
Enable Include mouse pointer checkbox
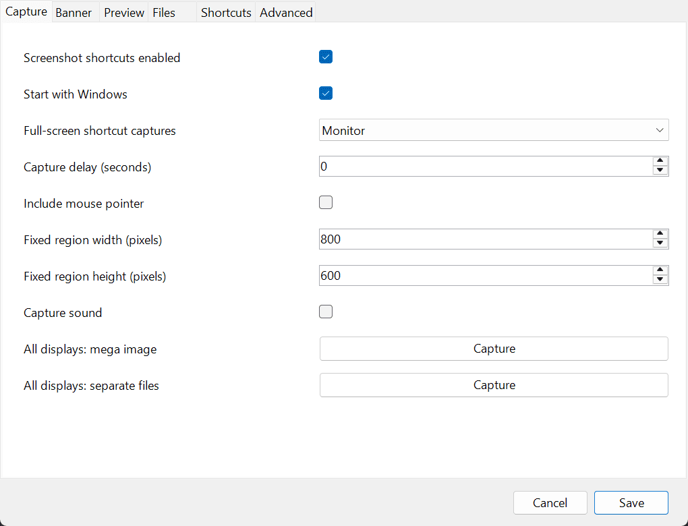click(x=326, y=203)
